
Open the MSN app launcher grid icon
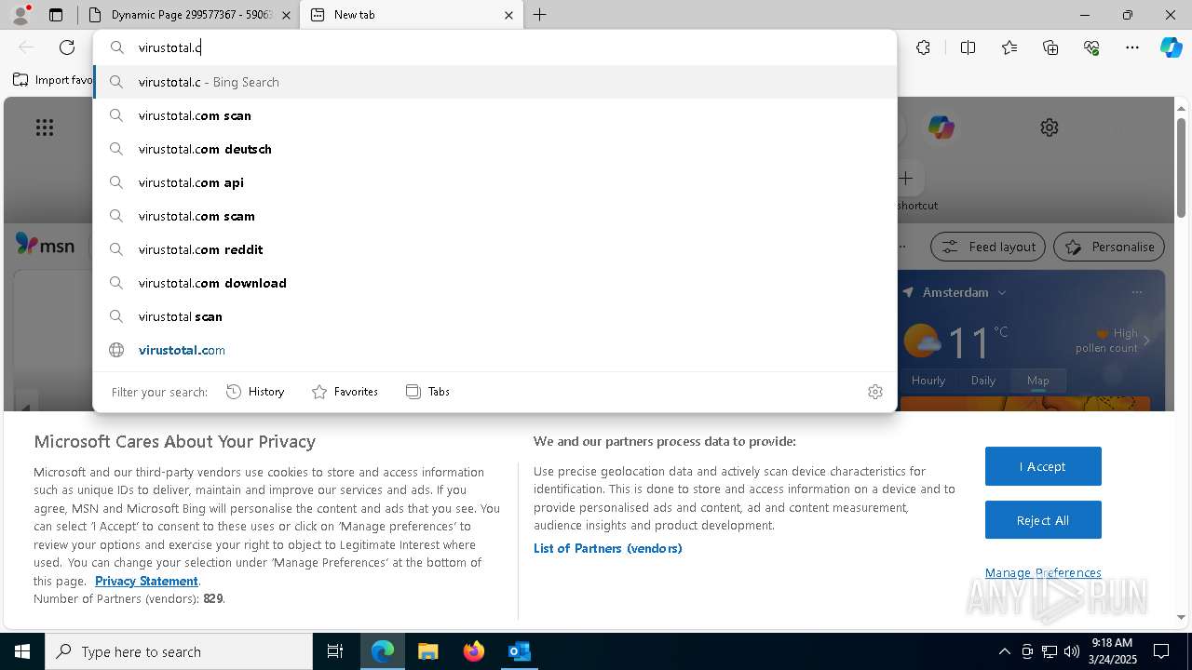45,127
